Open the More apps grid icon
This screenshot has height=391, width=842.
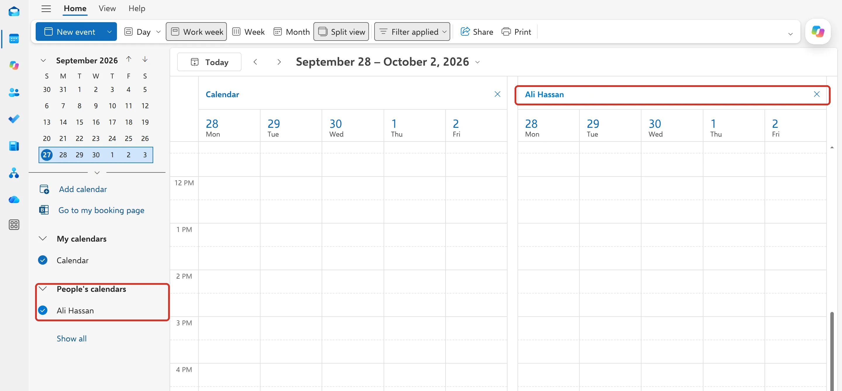click(14, 225)
